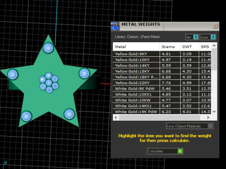The height and width of the screenshot is (169, 226).
Task: Click the horizontal scrollbar thumb
Action: pyautogui.click(x=160, y=117)
